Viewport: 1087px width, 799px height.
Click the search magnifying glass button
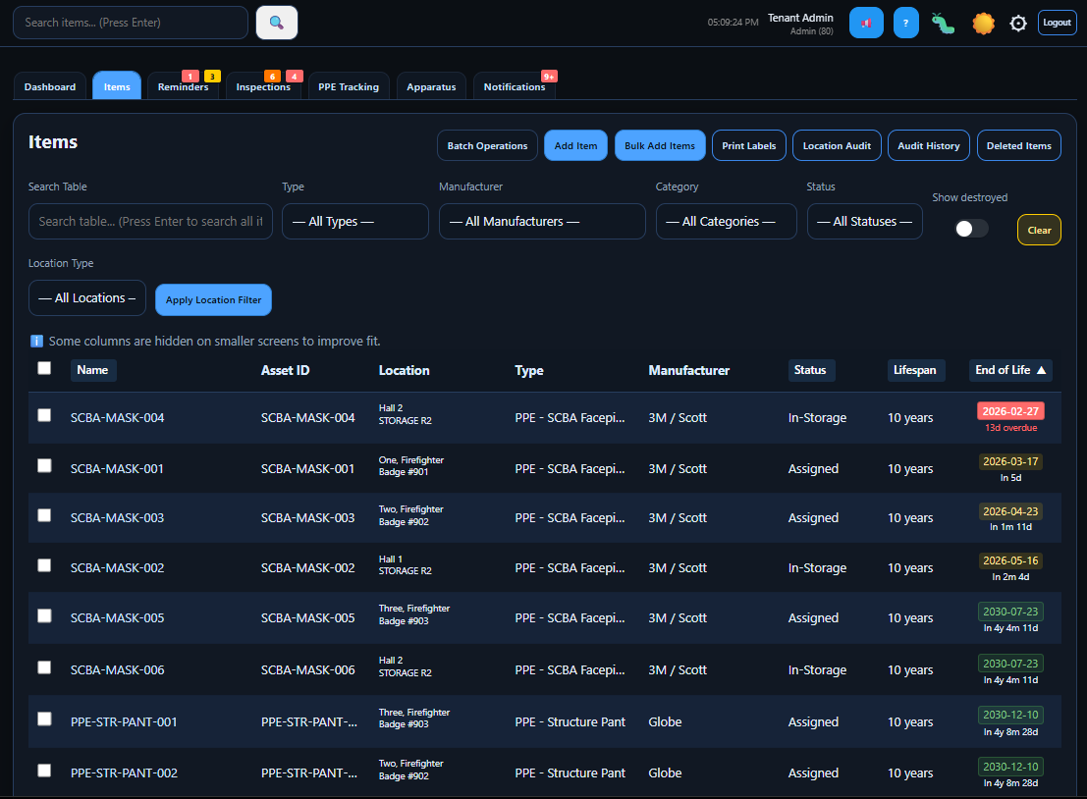coord(276,22)
